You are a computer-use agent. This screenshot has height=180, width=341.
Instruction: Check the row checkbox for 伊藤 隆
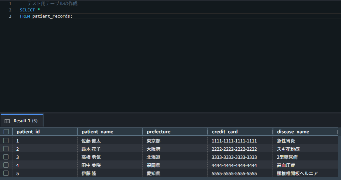click(x=6, y=173)
